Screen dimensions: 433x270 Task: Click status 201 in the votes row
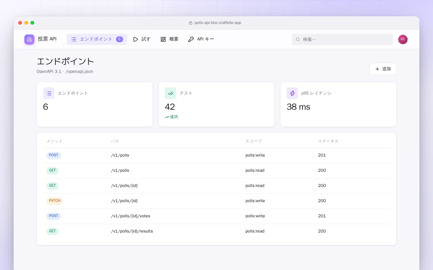click(x=322, y=216)
